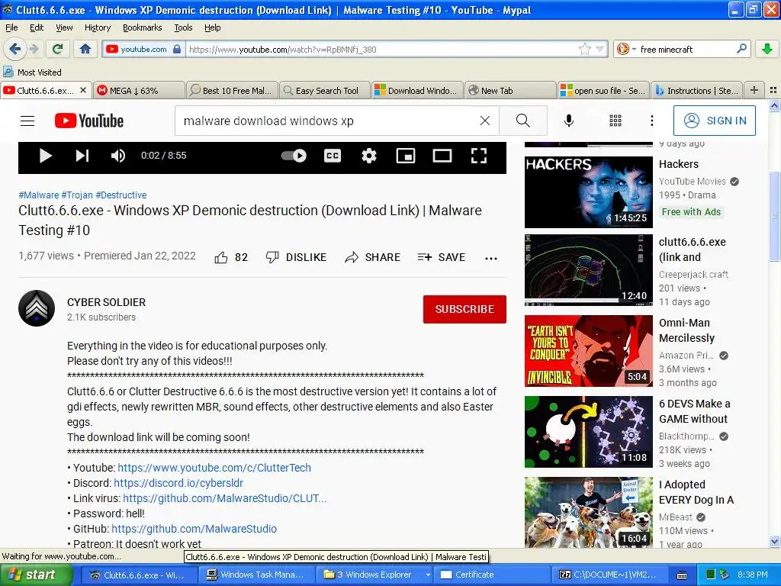This screenshot has height=586, width=781.
Task: Open the View menu
Action: click(x=64, y=27)
